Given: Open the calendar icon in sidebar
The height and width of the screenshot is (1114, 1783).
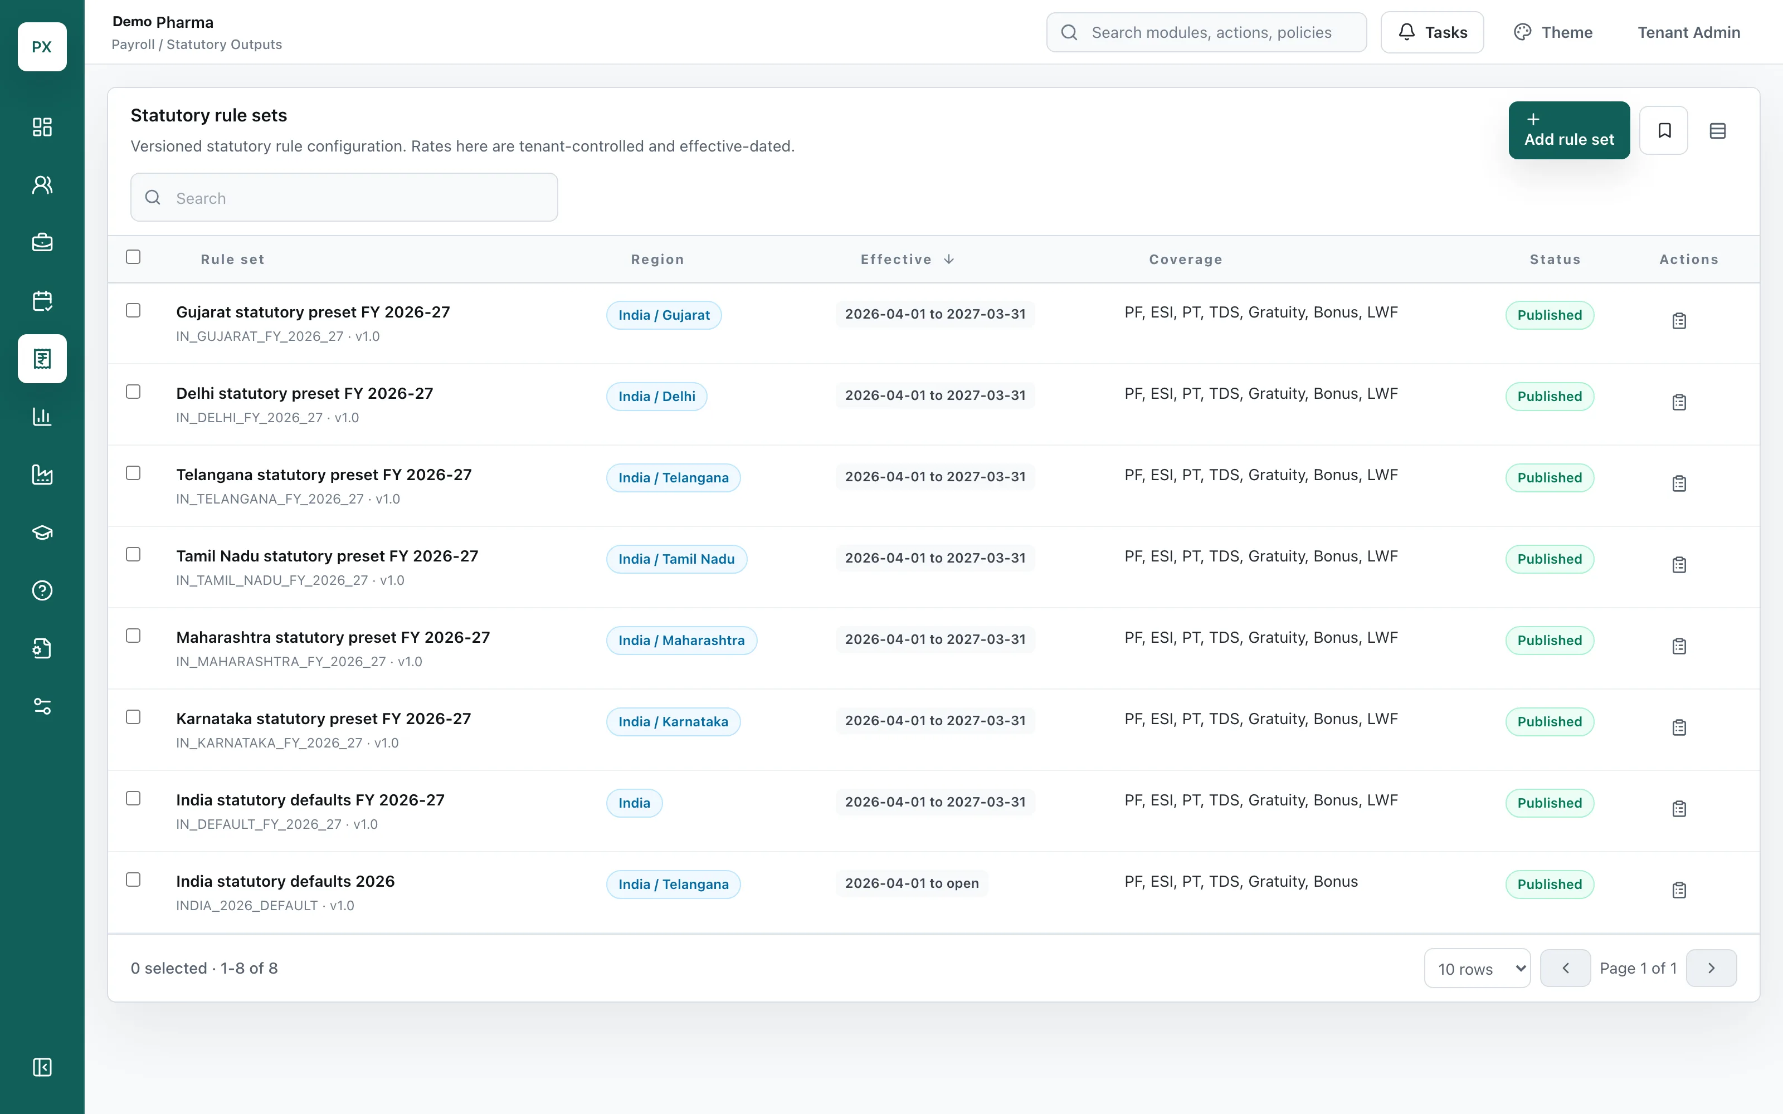Looking at the screenshot, I should (x=42, y=301).
